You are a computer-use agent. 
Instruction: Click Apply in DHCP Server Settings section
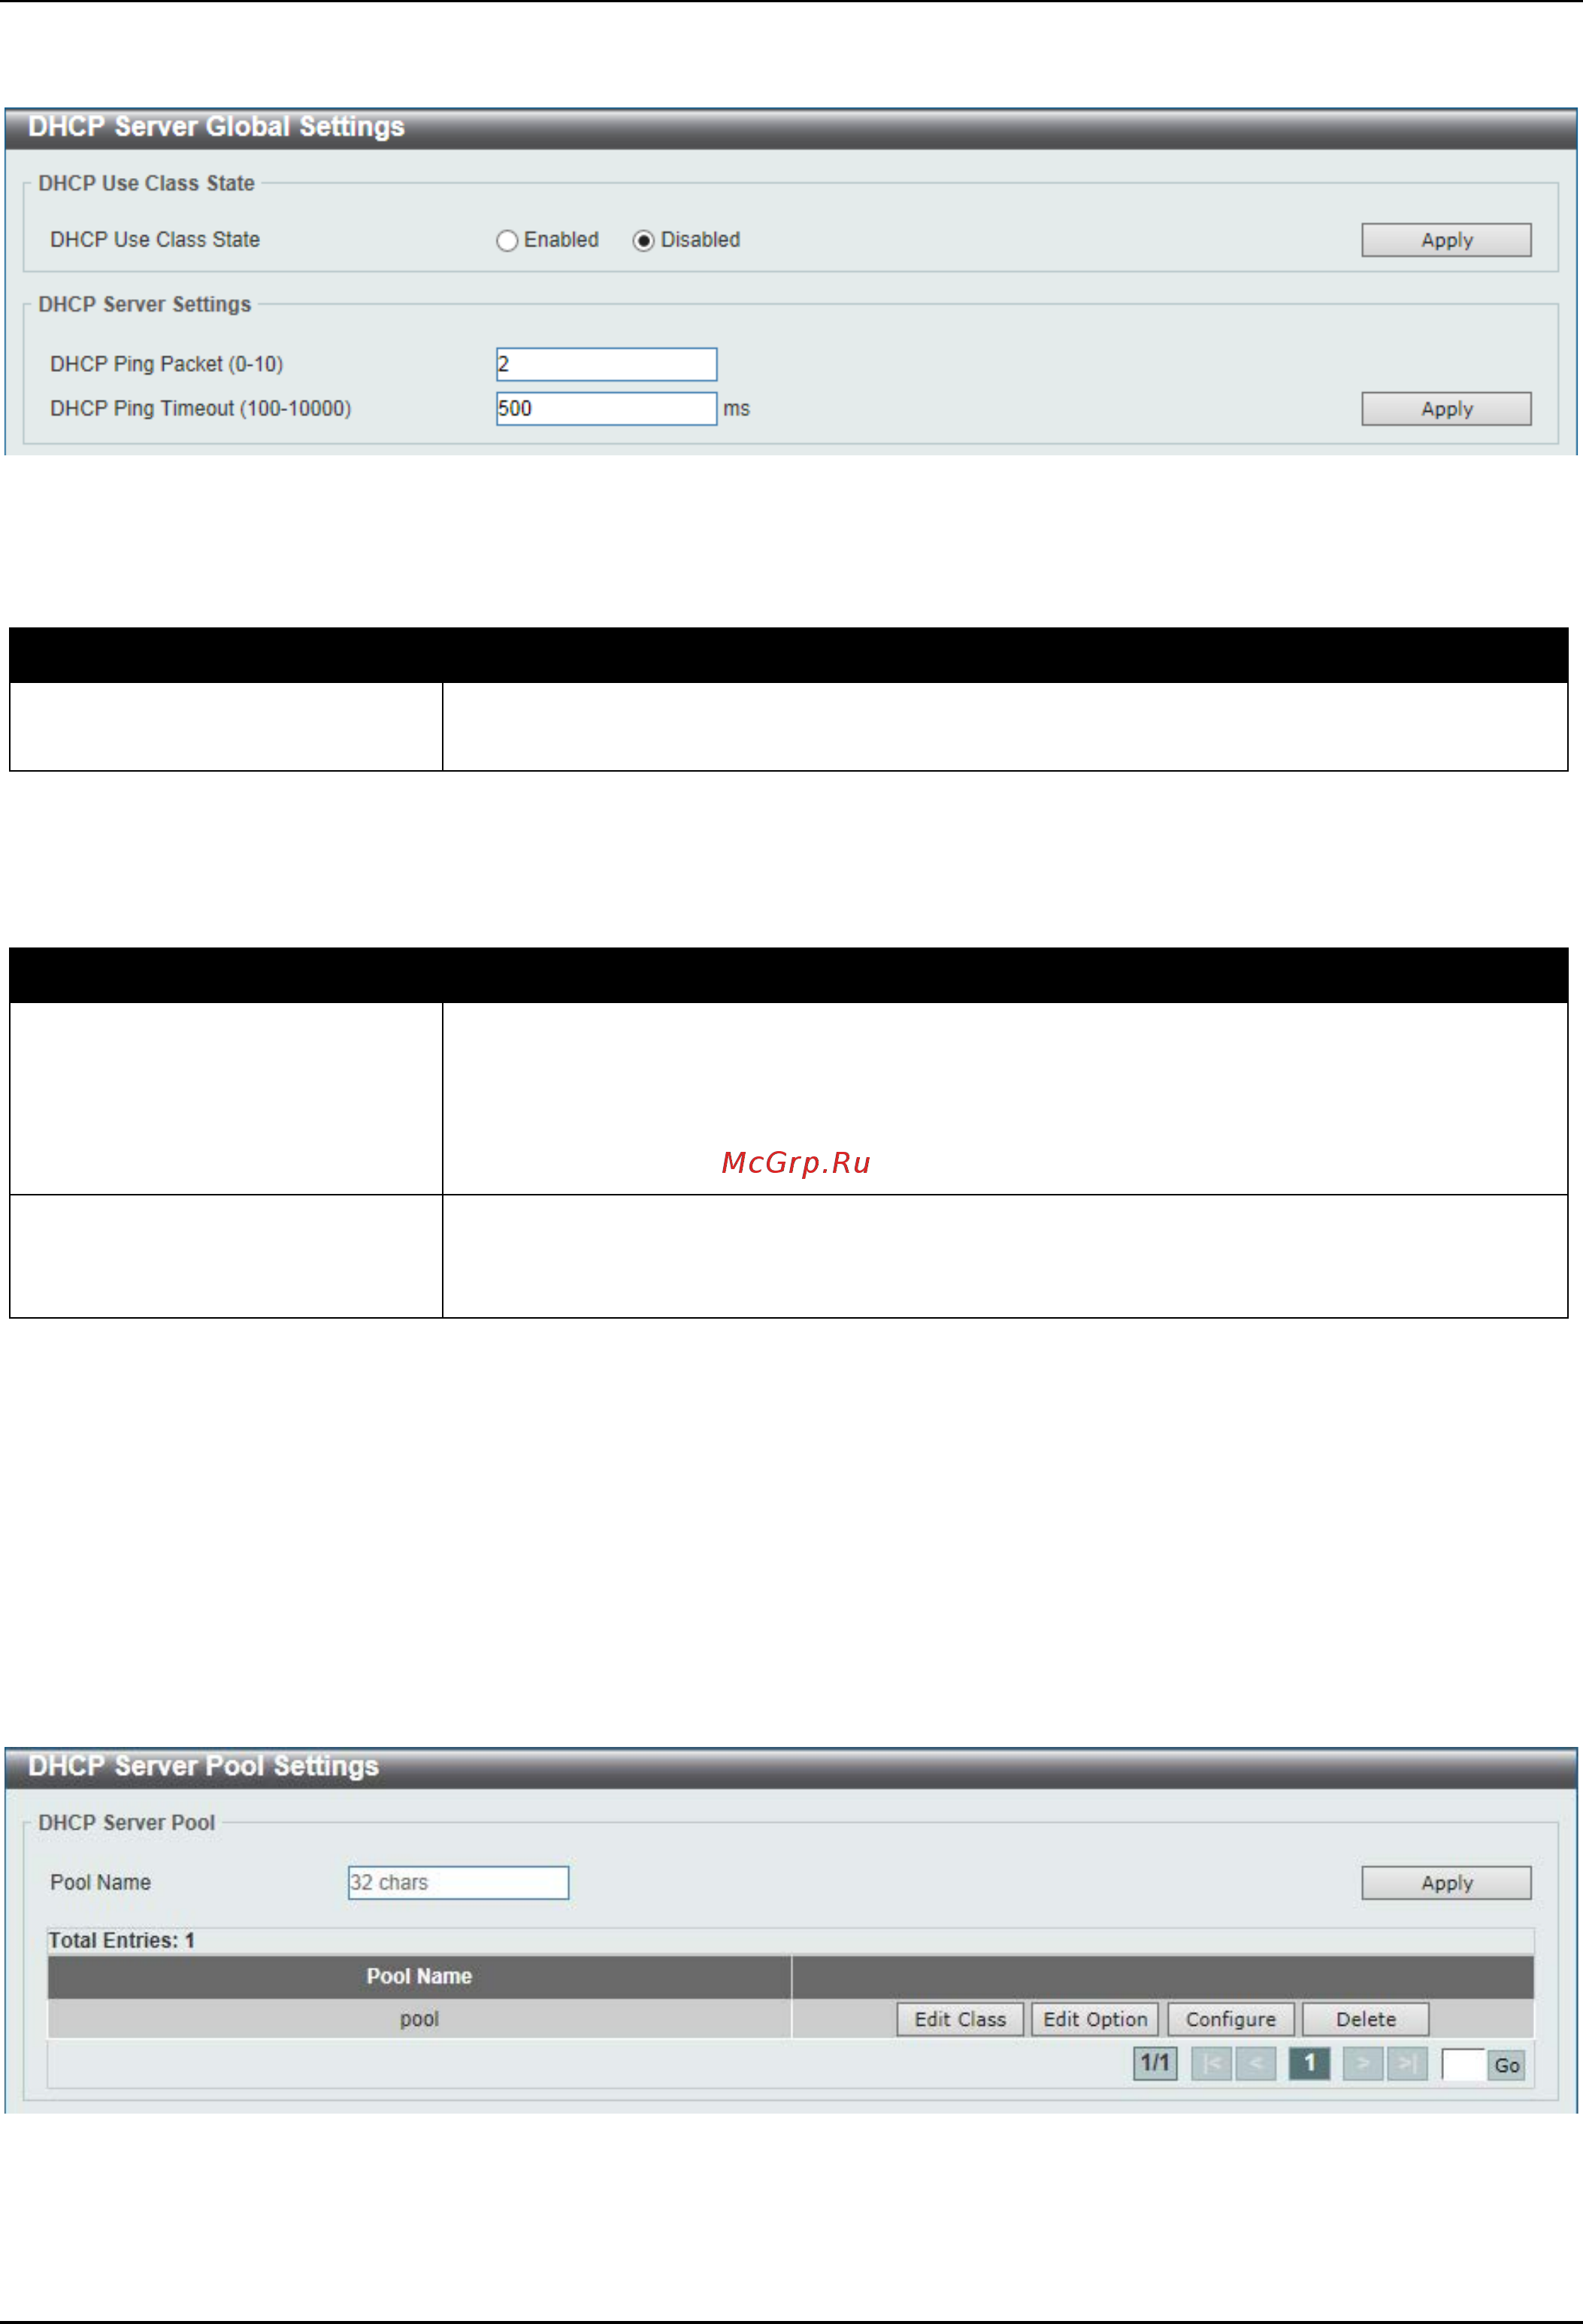tap(1446, 409)
